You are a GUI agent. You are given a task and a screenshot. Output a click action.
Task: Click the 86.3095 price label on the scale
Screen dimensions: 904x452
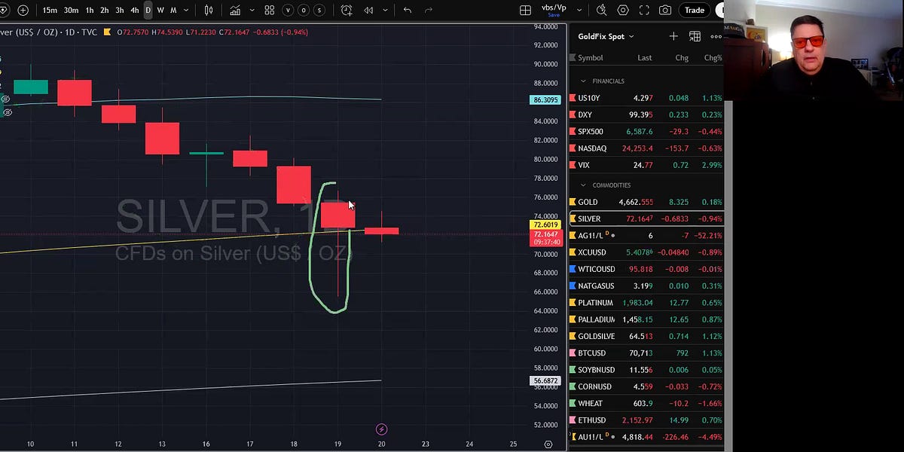tap(545, 99)
